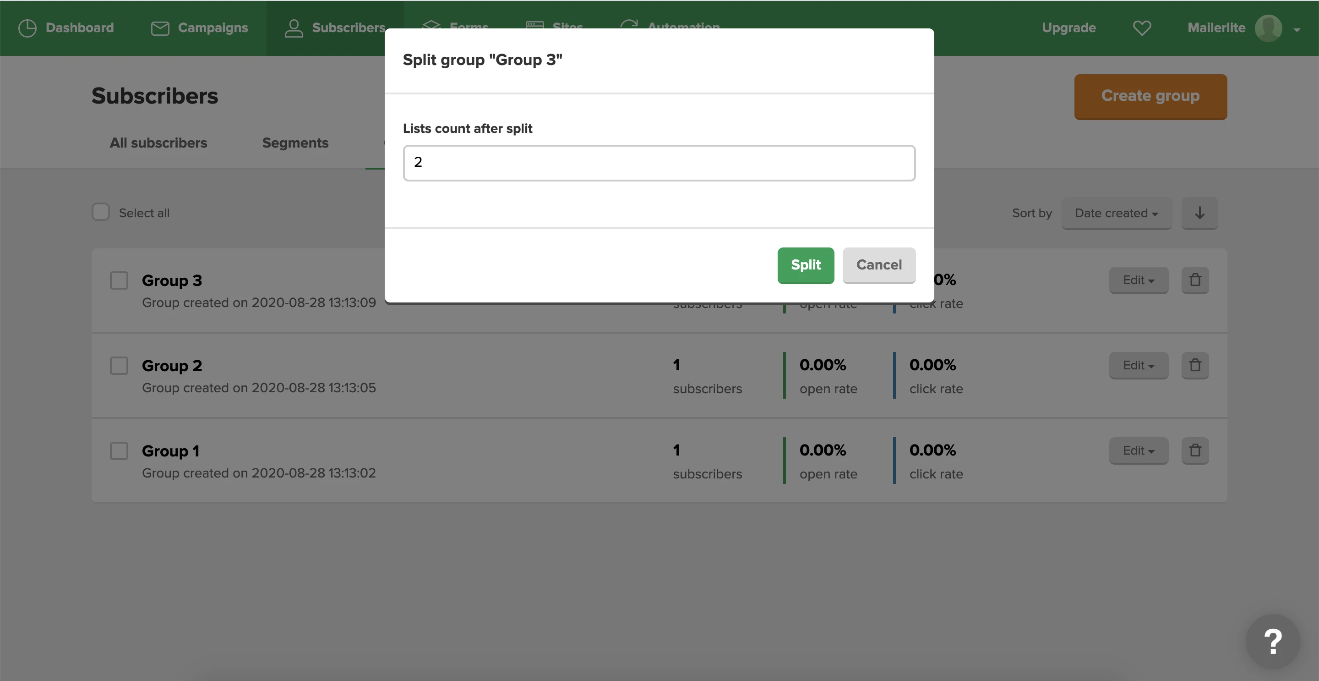
Task: Click the Group 1 trash icon
Action: pyautogui.click(x=1194, y=450)
